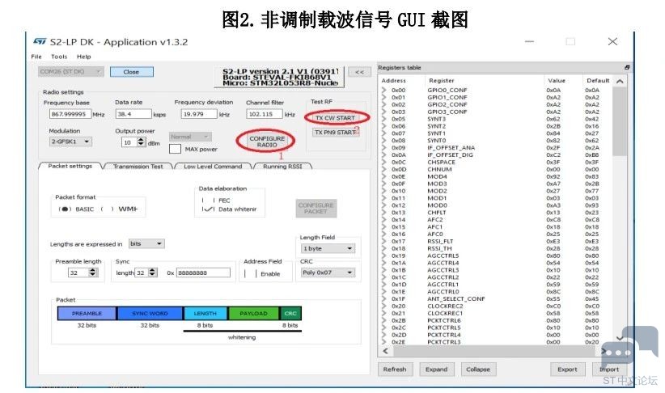Click Data rate input field
The image size is (665, 393).
133,114
